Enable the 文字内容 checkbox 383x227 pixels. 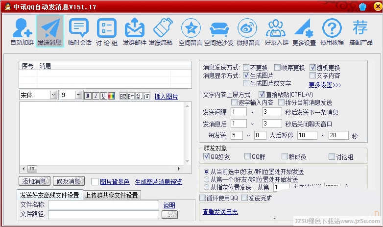point(312,75)
